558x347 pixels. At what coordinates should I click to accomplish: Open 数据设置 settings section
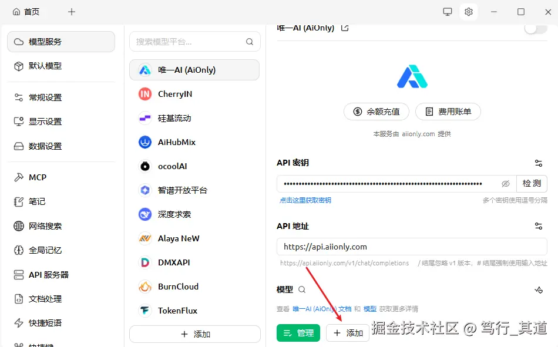point(61,146)
